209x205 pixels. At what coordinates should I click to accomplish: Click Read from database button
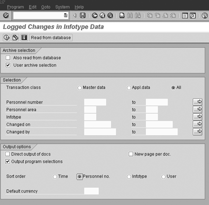51,38
